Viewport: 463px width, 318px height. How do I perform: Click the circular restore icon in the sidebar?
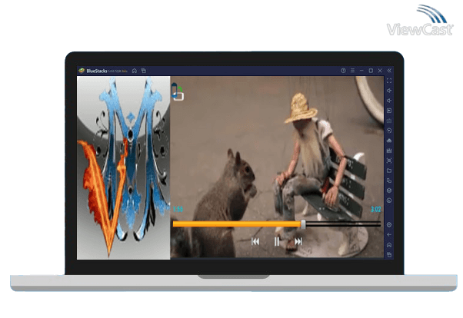click(x=389, y=200)
